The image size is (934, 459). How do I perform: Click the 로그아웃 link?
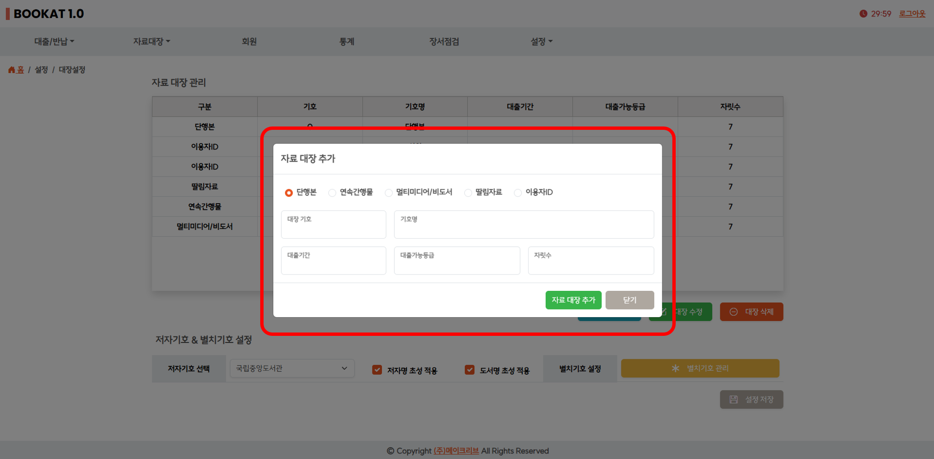pyautogui.click(x=912, y=14)
